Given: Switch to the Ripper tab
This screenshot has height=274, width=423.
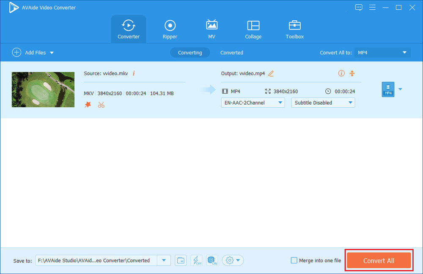Looking at the screenshot, I should 170,29.
